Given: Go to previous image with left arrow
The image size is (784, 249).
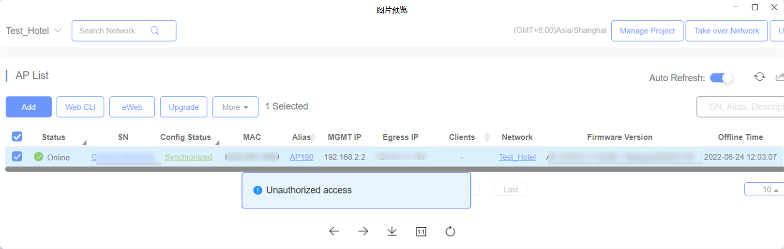Looking at the screenshot, I should tap(334, 231).
